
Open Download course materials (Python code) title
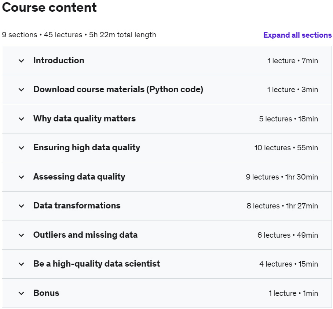pyautogui.click(x=118, y=89)
